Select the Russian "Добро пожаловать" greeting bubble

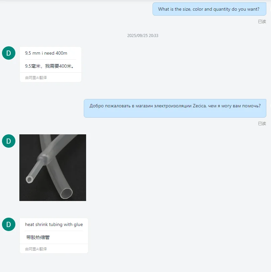coord(175,108)
